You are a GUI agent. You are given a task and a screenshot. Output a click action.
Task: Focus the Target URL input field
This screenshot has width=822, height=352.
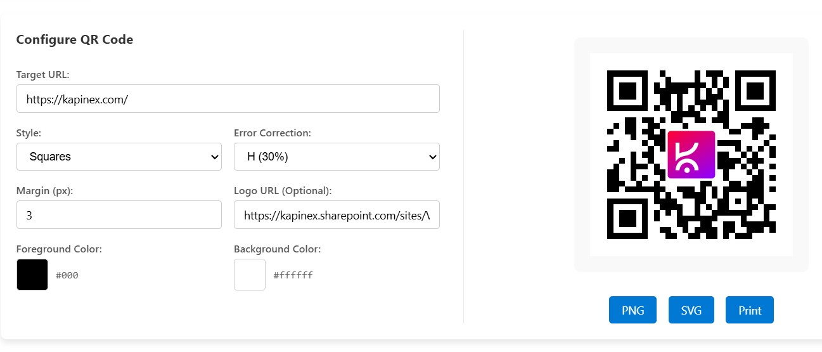228,99
